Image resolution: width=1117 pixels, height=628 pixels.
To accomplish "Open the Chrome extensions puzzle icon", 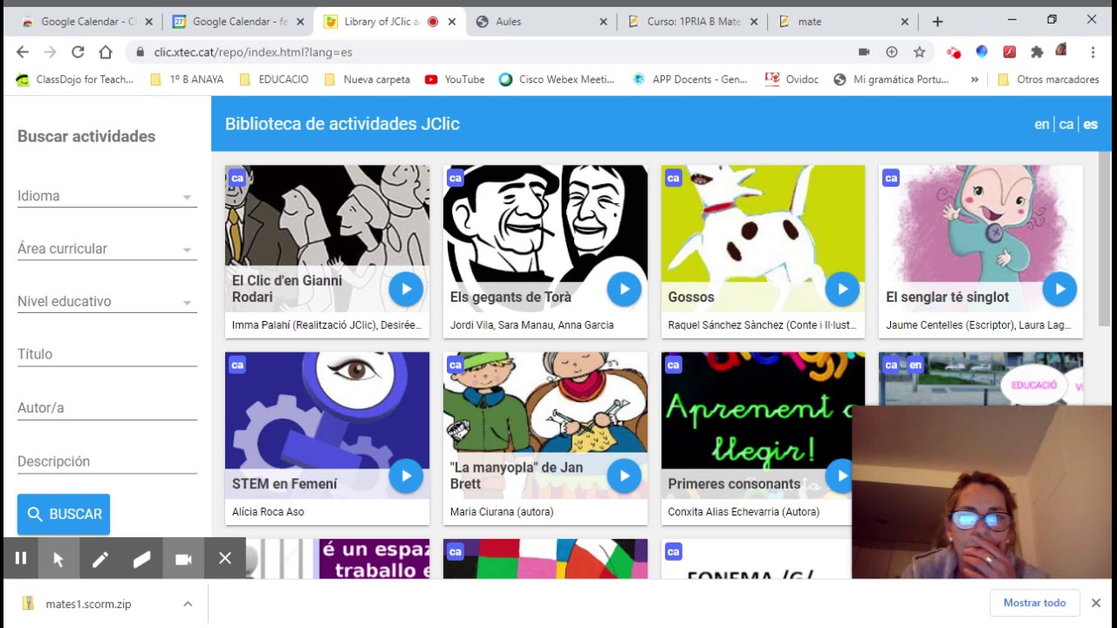I will pyautogui.click(x=1037, y=51).
